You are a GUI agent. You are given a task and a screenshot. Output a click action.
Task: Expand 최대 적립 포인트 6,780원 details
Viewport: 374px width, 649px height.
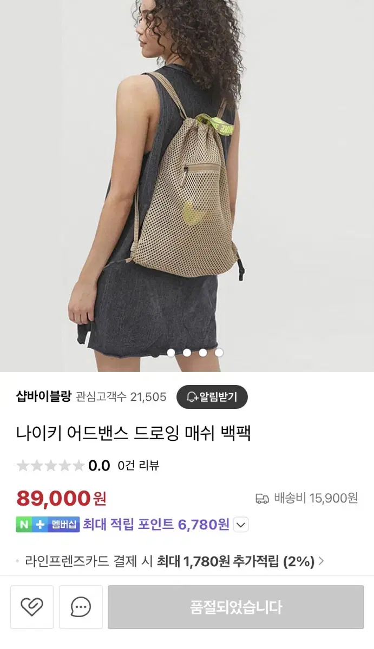point(156,525)
